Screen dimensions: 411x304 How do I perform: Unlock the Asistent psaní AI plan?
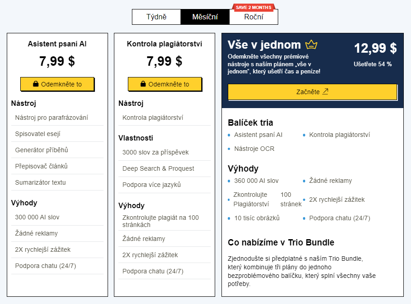tap(57, 84)
